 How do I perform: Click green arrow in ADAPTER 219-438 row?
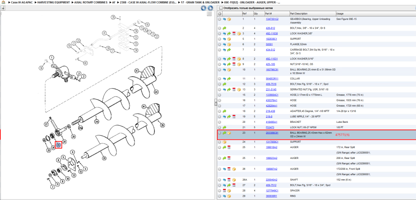224,111
